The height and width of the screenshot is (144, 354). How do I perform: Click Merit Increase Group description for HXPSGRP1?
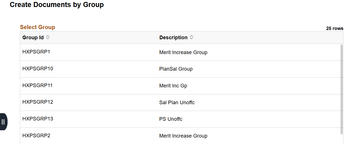[x=183, y=52]
